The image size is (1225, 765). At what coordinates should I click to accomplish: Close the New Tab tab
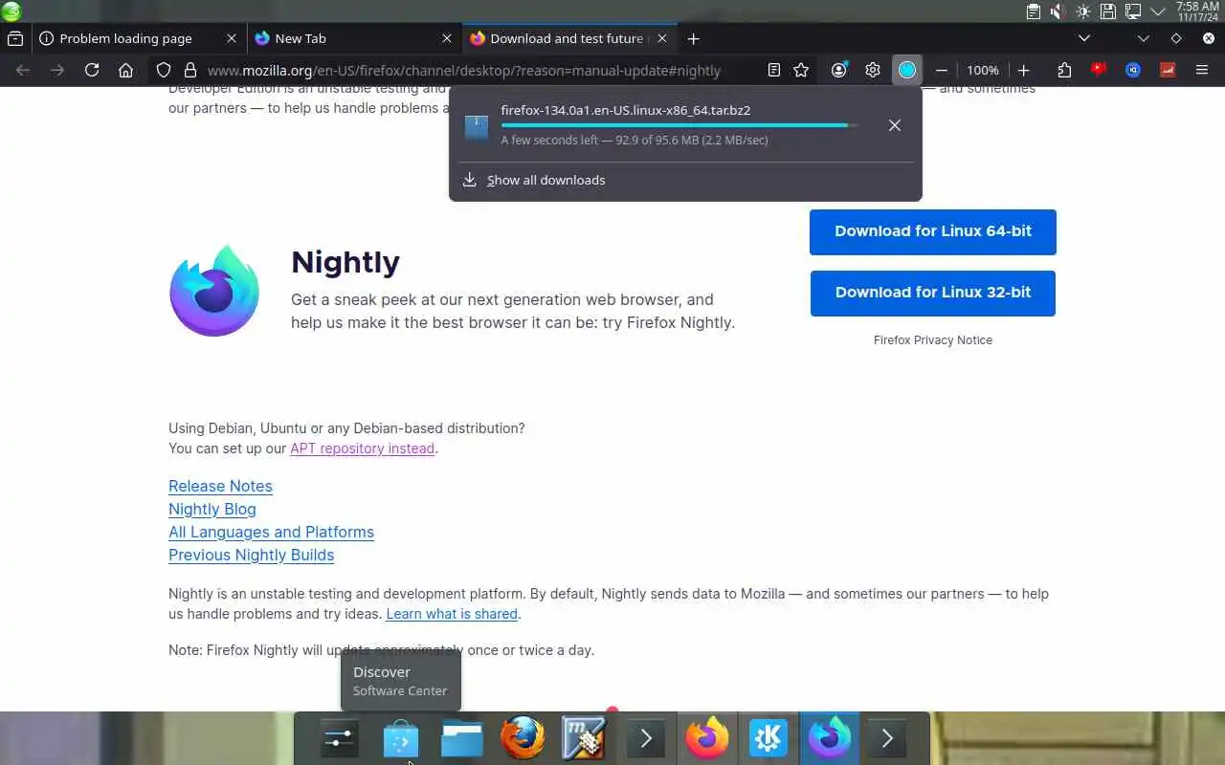447,38
